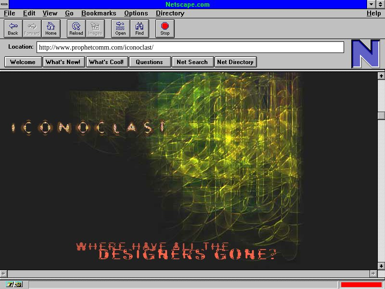Open Find with binoculars icon
Screen dimensions: 385x289
[x=140, y=28]
